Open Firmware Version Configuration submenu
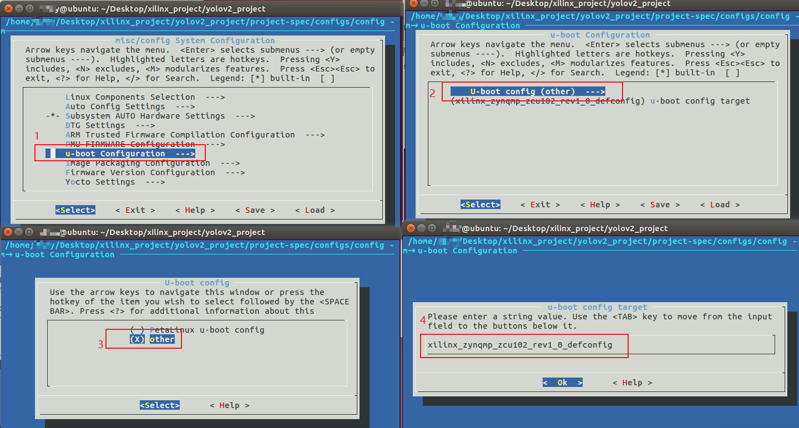799x428 pixels. pyautogui.click(x=155, y=172)
